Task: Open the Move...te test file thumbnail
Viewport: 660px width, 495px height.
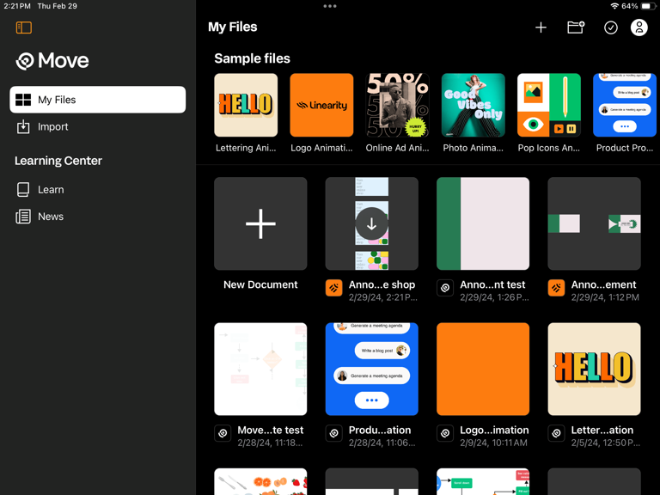Action: [260, 370]
